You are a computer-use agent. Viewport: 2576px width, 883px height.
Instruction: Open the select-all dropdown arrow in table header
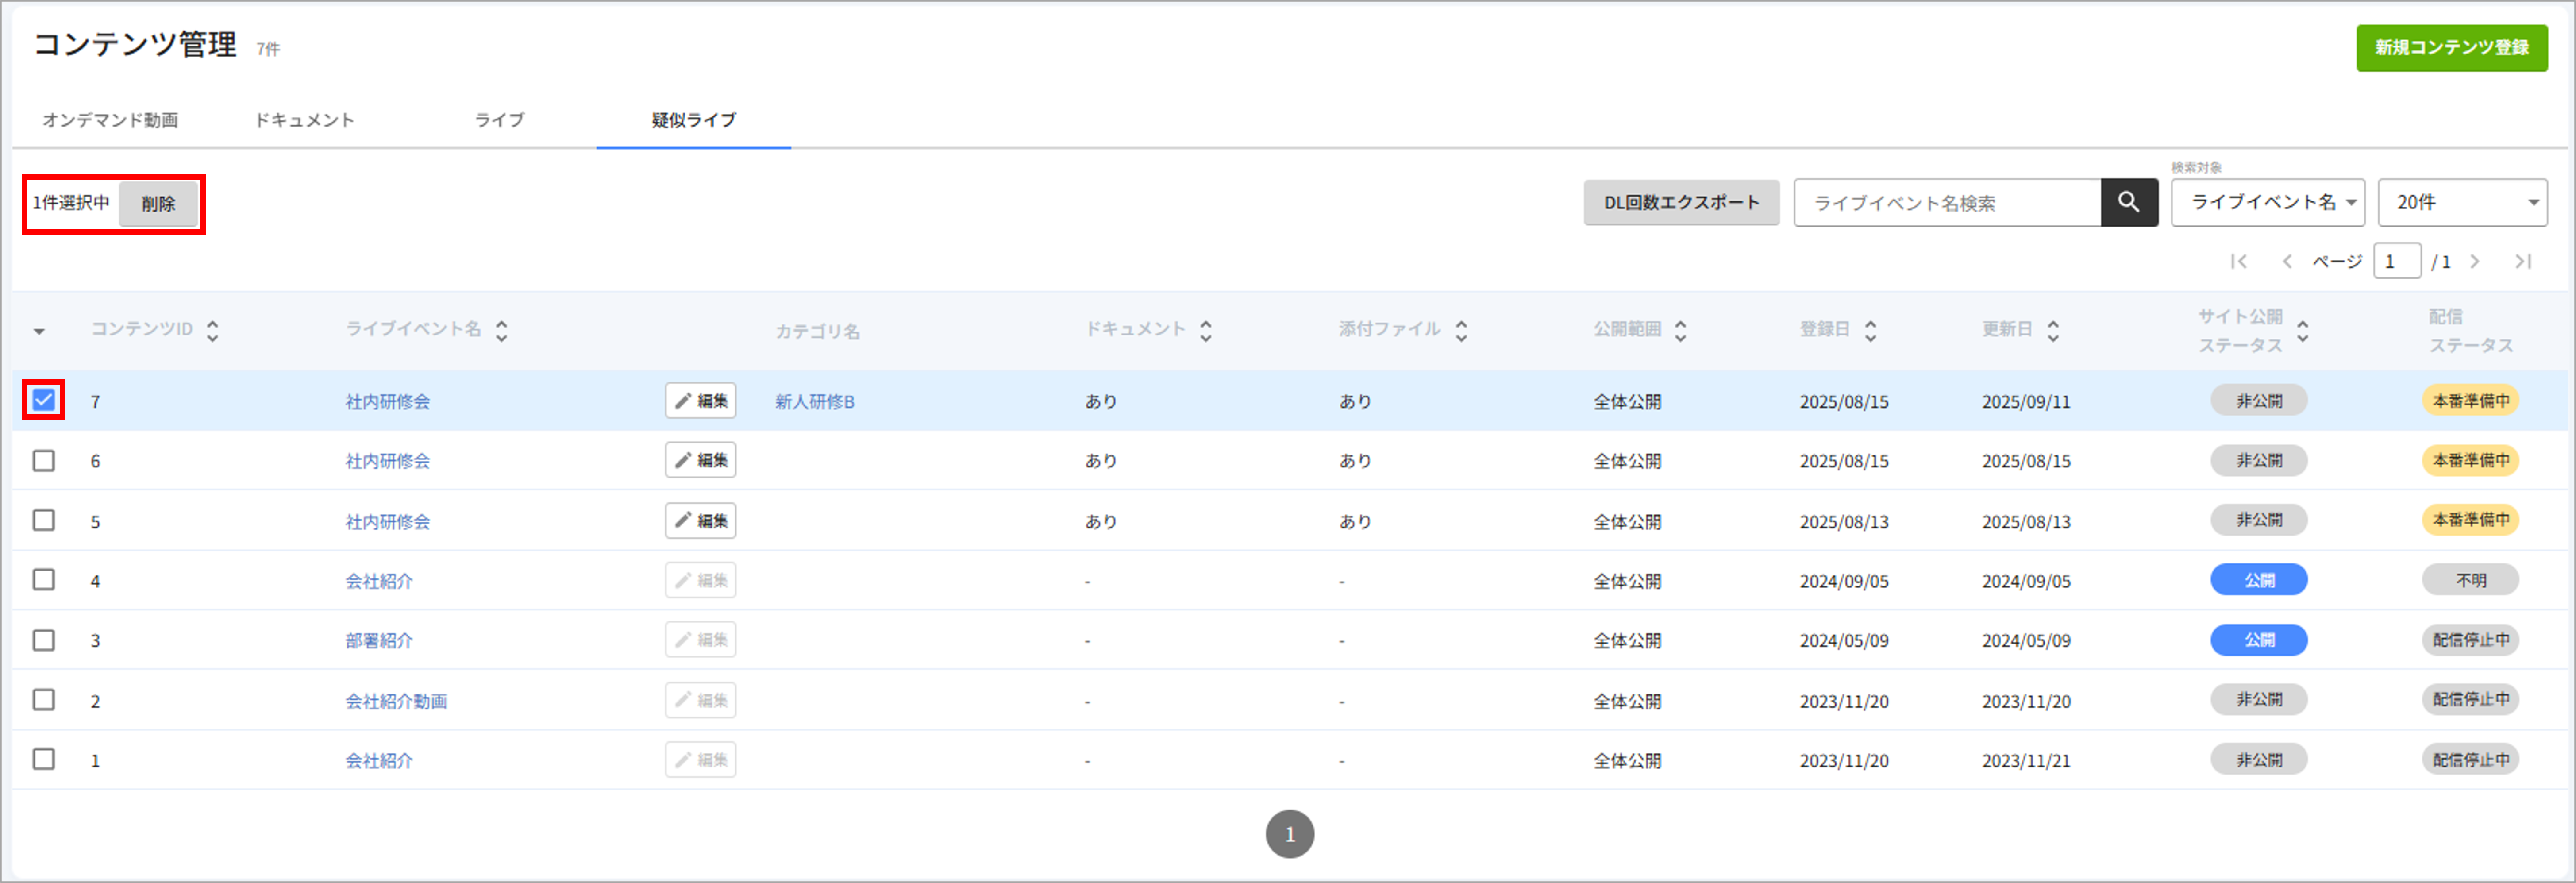tap(39, 331)
